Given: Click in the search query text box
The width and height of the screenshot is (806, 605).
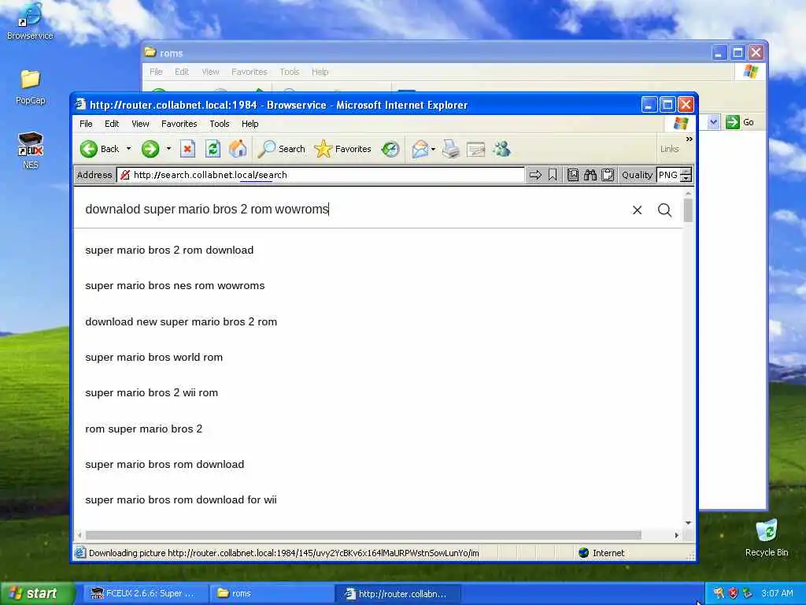Looking at the screenshot, I should (355, 210).
